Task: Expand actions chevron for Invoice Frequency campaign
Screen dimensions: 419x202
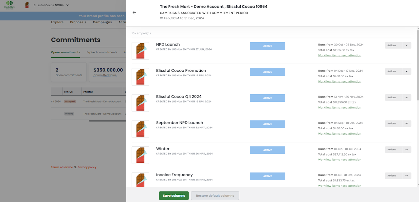Action: pyautogui.click(x=407, y=175)
